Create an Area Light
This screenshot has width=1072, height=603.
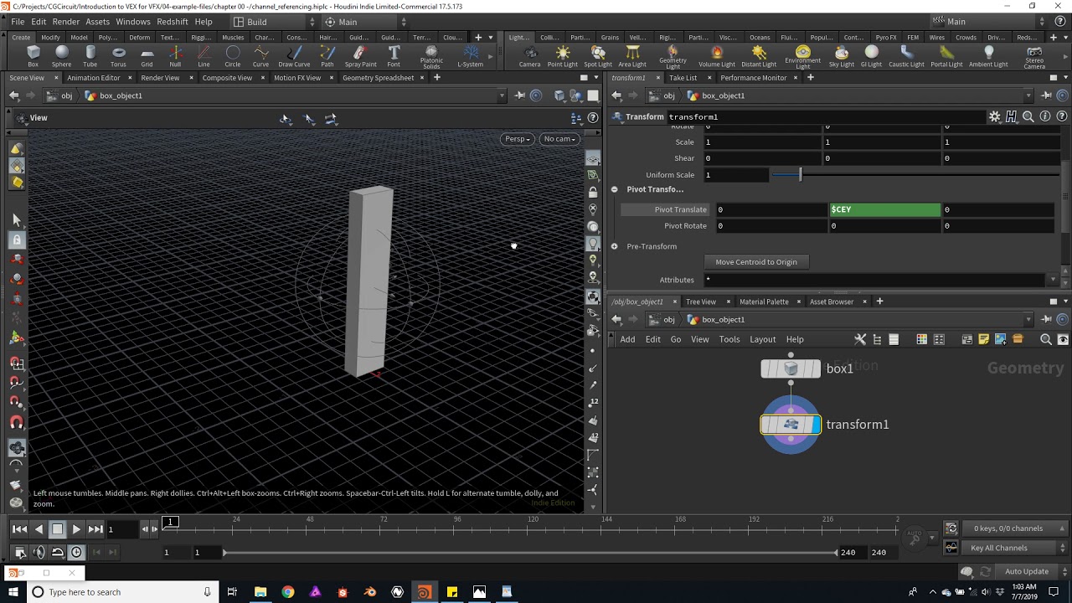coord(632,56)
